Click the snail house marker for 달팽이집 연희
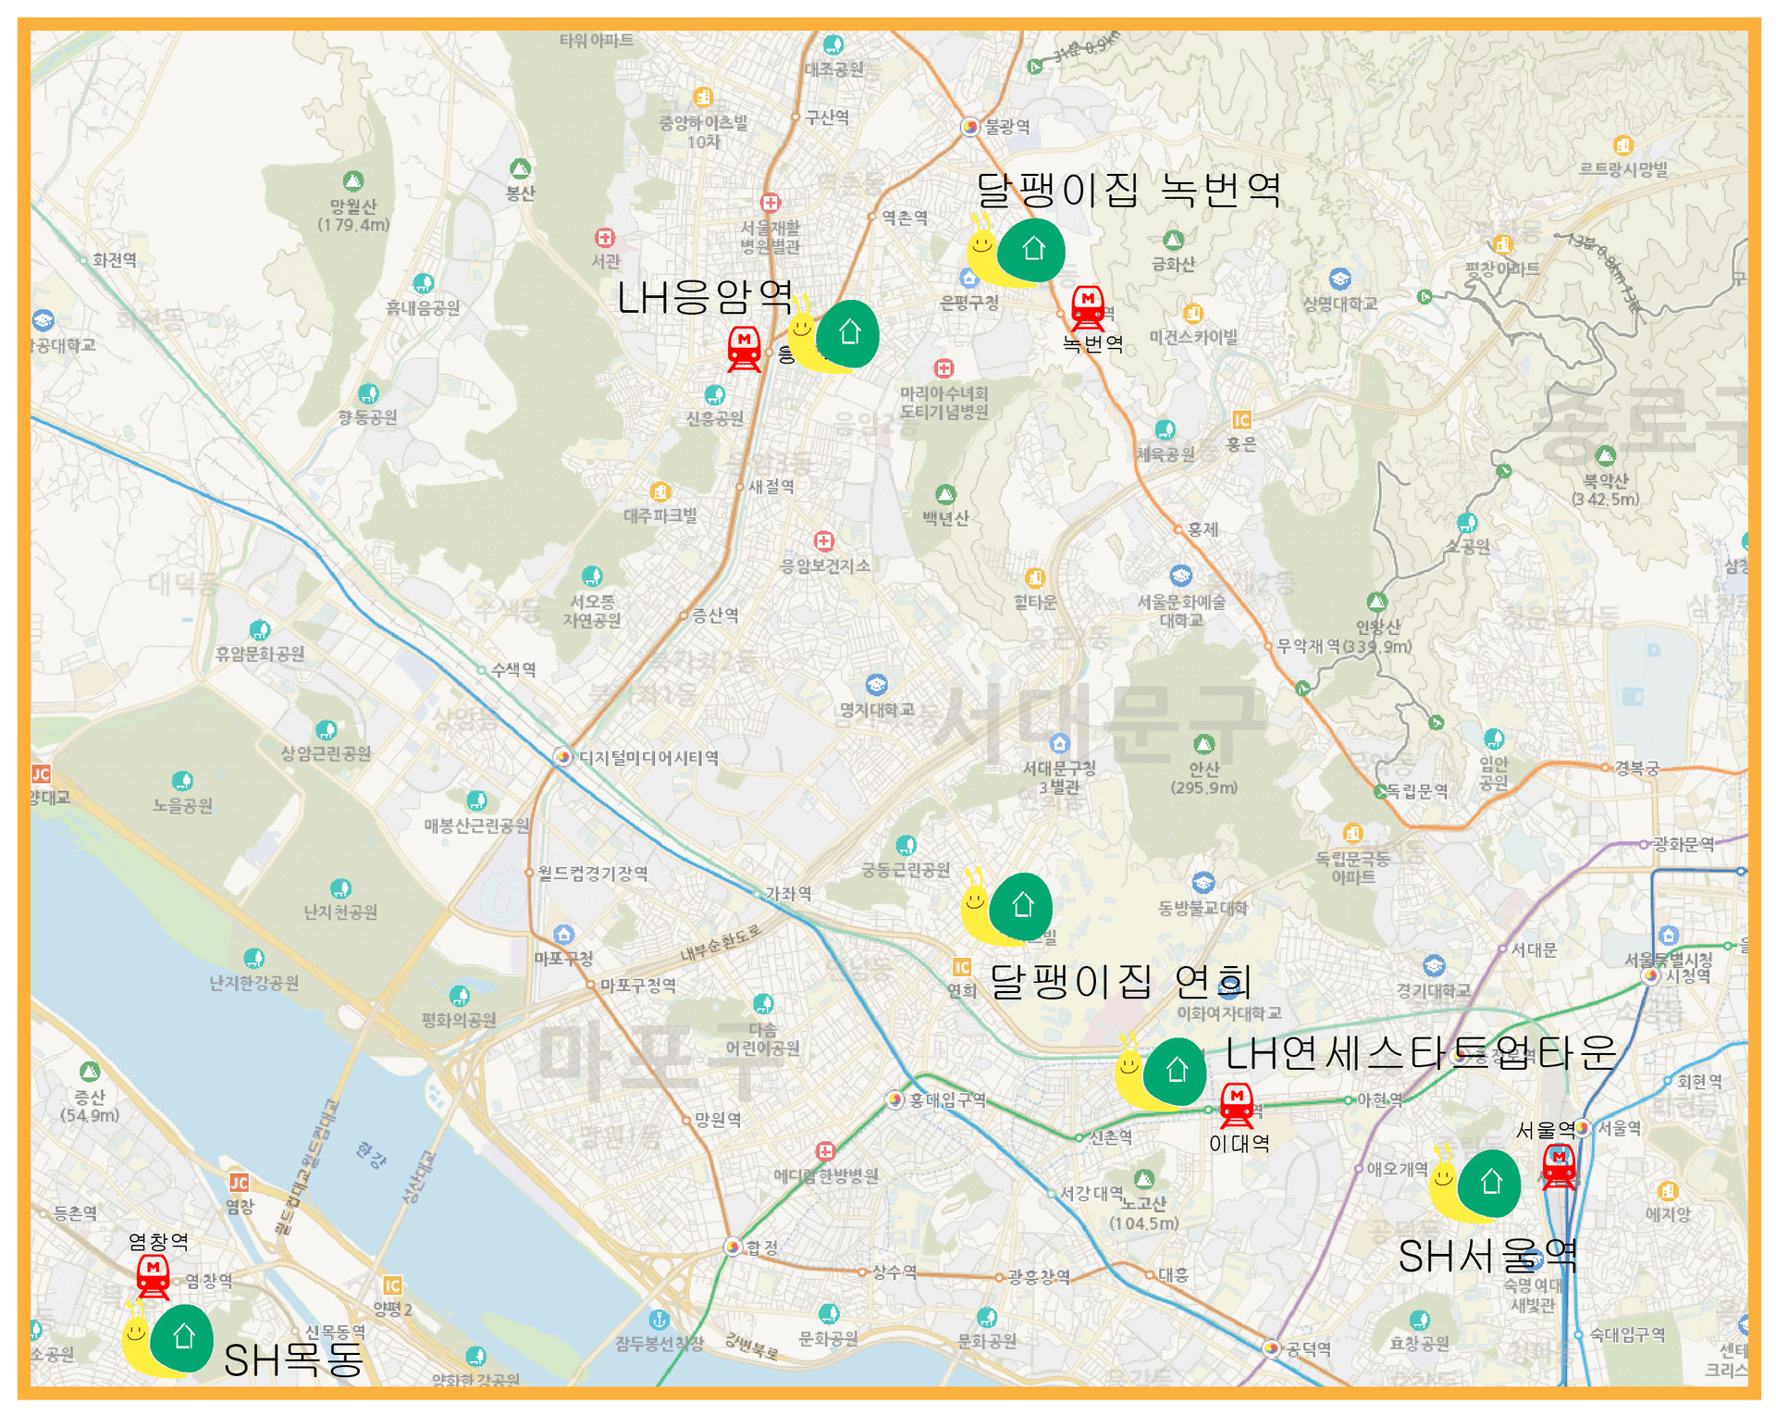 pyautogui.click(x=1006, y=906)
